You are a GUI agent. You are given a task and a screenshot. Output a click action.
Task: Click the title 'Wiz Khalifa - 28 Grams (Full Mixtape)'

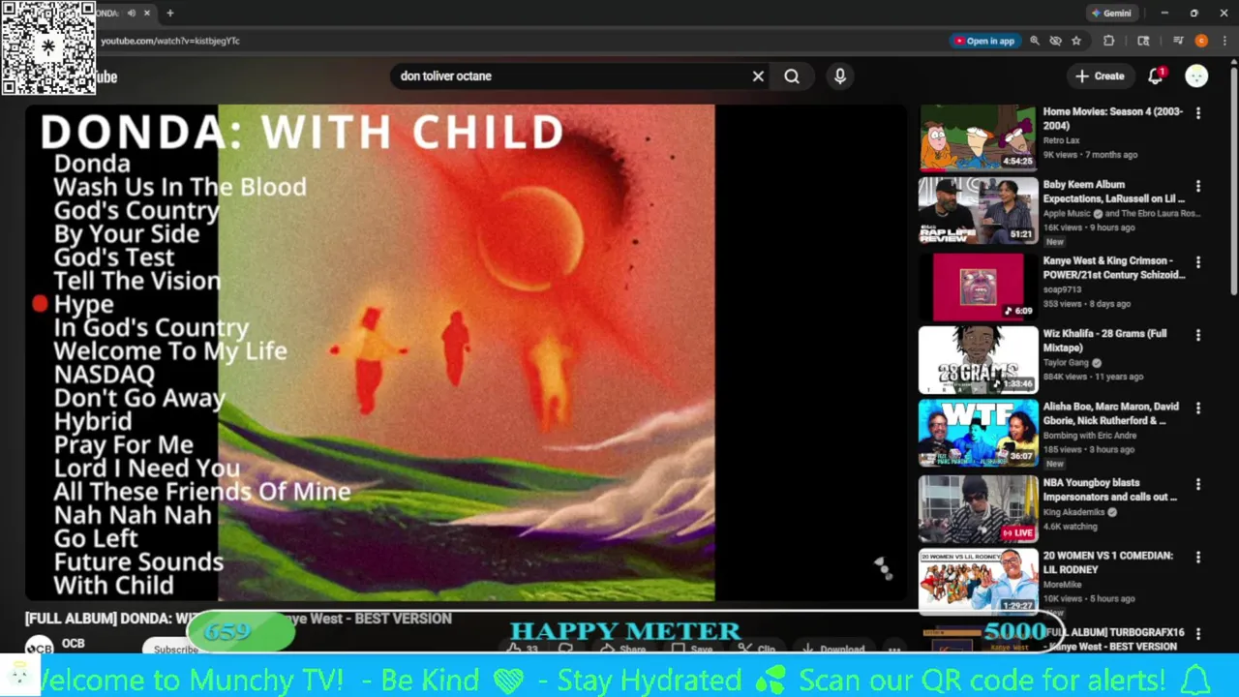[x=1104, y=341]
